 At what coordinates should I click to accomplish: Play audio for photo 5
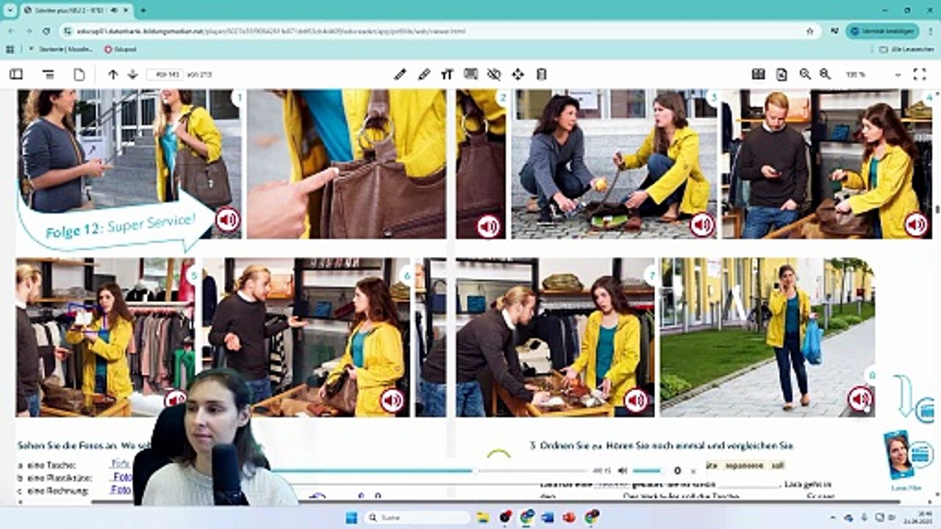tap(175, 400)
